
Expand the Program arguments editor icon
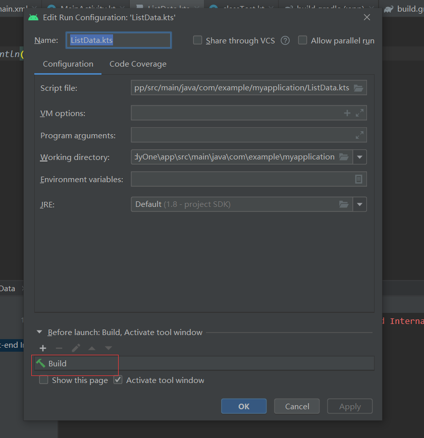click(x=359, y=135)
